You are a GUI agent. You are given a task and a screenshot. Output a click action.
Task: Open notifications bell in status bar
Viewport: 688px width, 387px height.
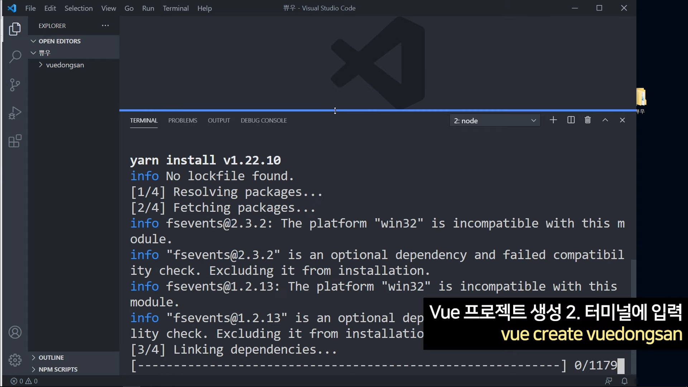(x=625, y=381)
